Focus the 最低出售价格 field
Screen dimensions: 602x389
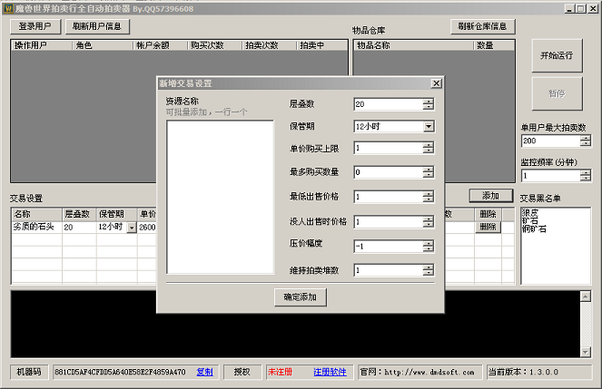point(388,197)
